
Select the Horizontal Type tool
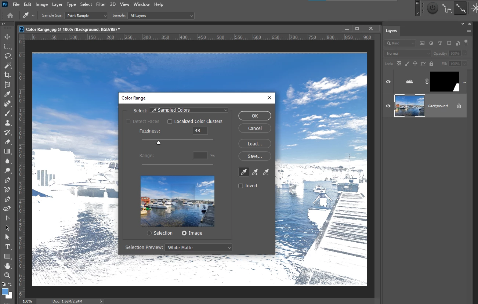pyautogui.click(x=7, y=247)
